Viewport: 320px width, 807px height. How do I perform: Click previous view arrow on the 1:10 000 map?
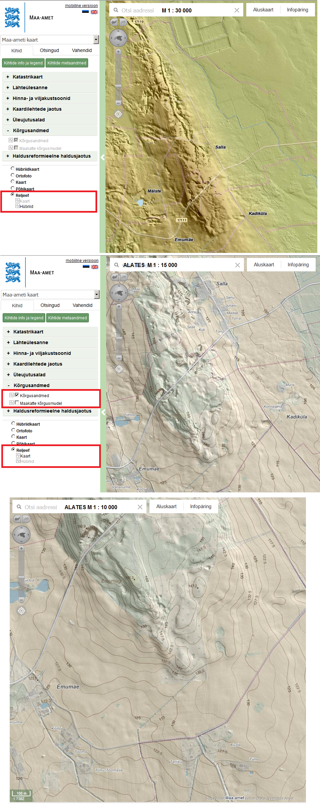pos(17,519)
